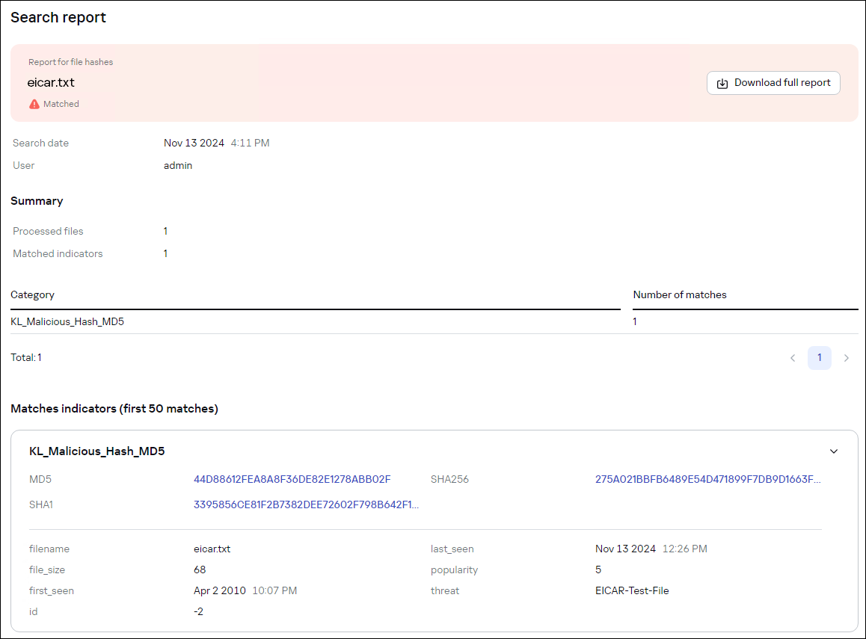Click the red warning triangle beside Matched
The image size is (866, 639).
[x=34, y=103]
